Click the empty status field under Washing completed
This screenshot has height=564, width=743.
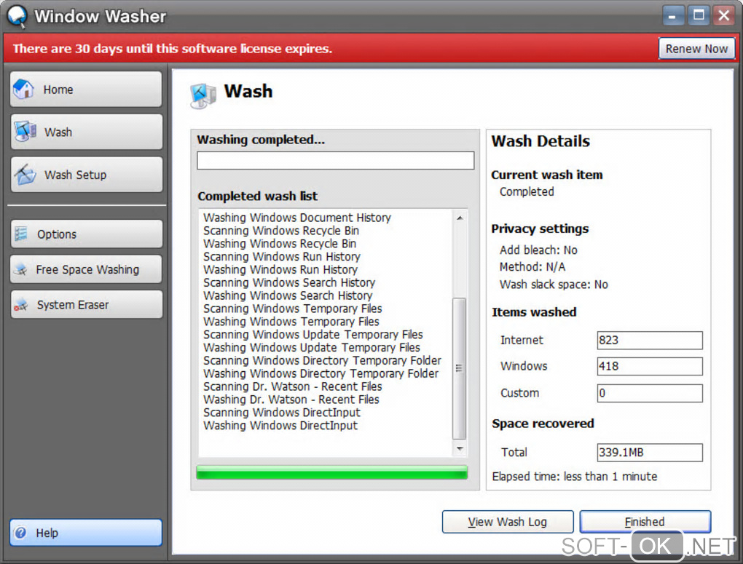(336, 161)
